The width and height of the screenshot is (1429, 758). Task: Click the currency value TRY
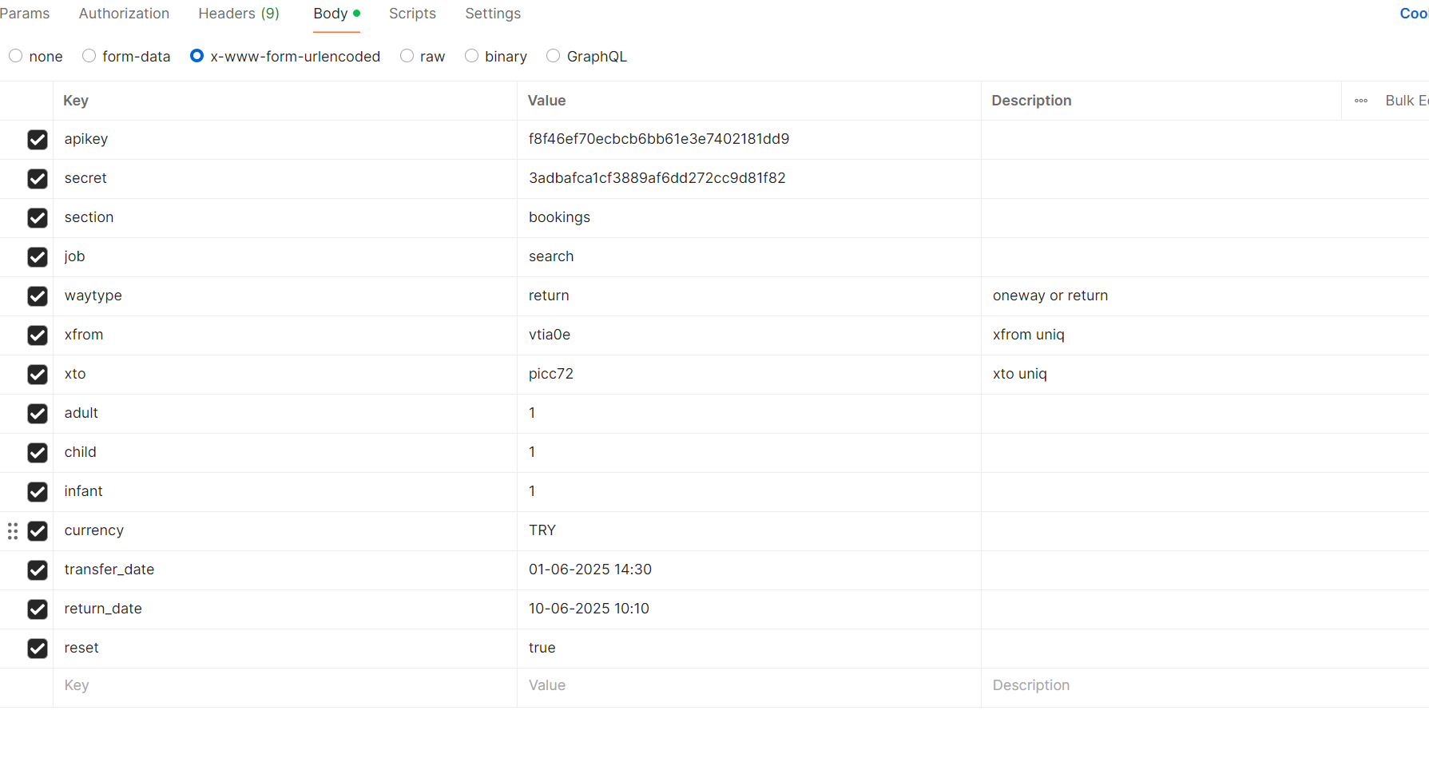(x=542, y=530)
